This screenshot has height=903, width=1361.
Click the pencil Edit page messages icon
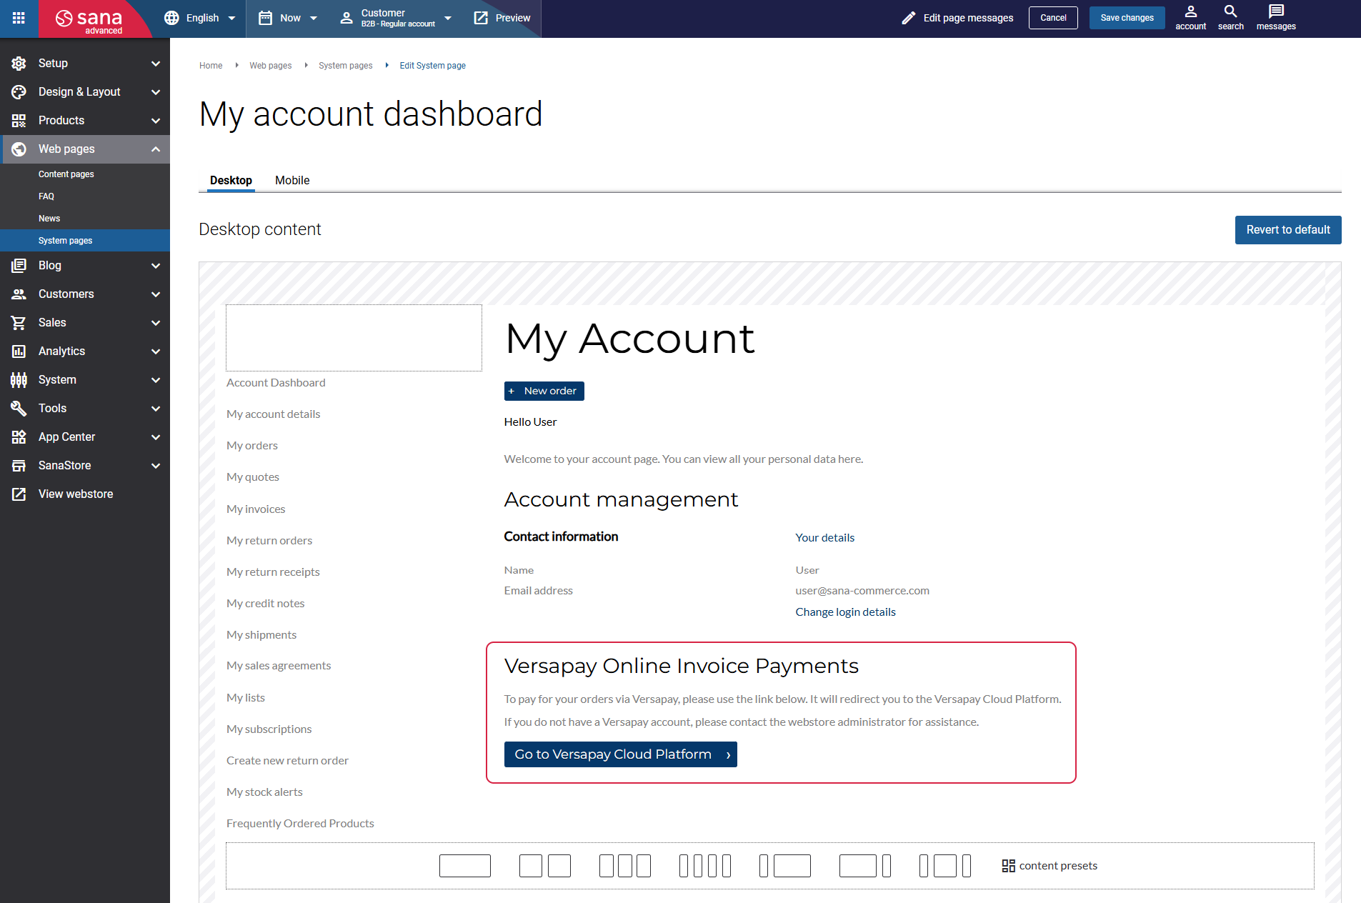coord(909,18)
